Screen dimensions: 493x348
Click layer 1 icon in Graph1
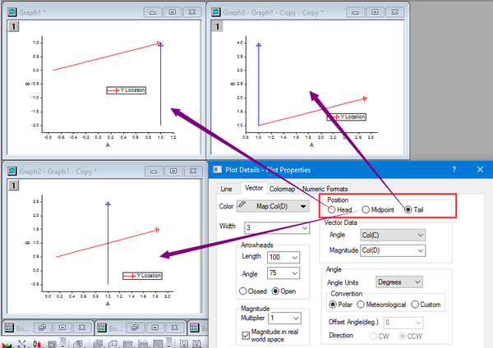click(x=13, y=26)
